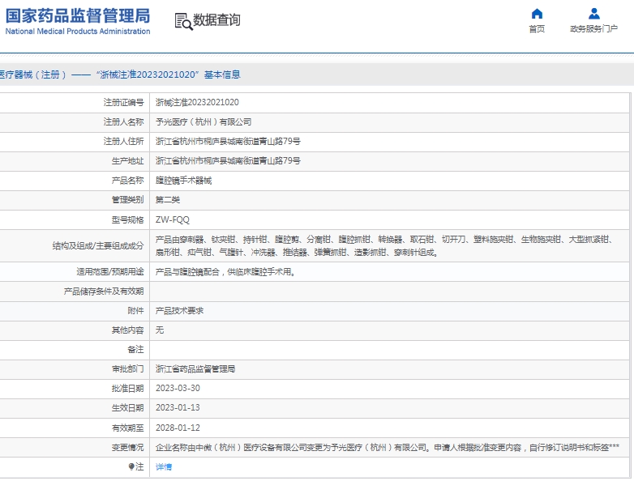
Task: Click the 数据查询 heading
Action: [x=216, y=19]
